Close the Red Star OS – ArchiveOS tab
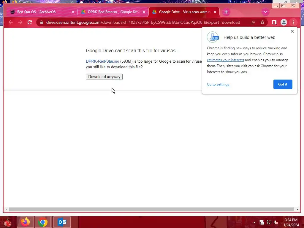 73,12
